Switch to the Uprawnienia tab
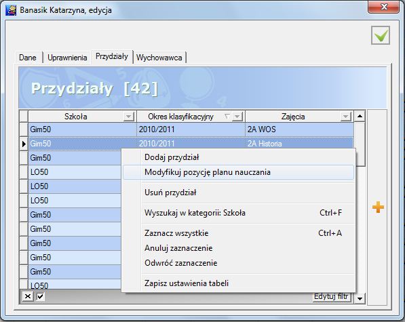 (67, 57)
